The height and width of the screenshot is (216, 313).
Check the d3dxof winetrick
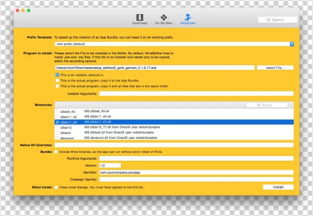click(x=57, y=133)
